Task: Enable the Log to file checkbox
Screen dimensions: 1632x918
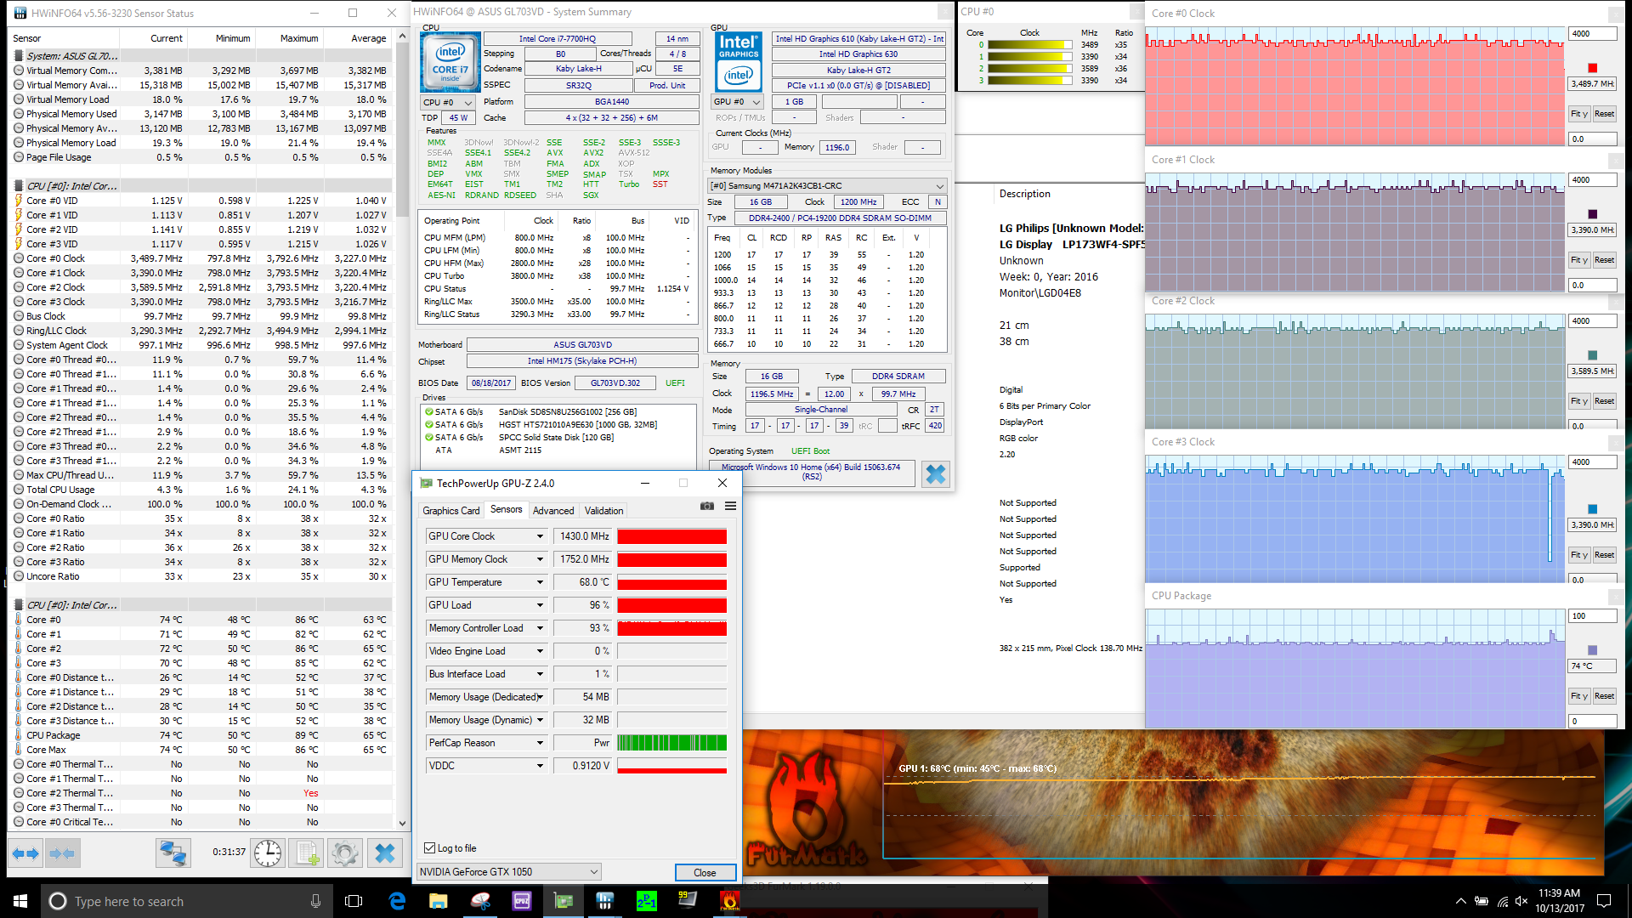Action: (430, 848)
